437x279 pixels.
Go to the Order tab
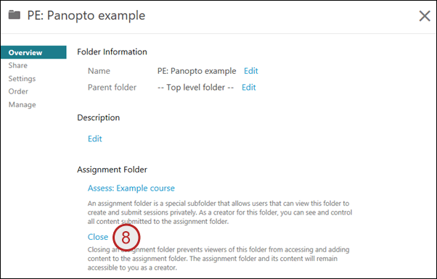tap(18, 91)
